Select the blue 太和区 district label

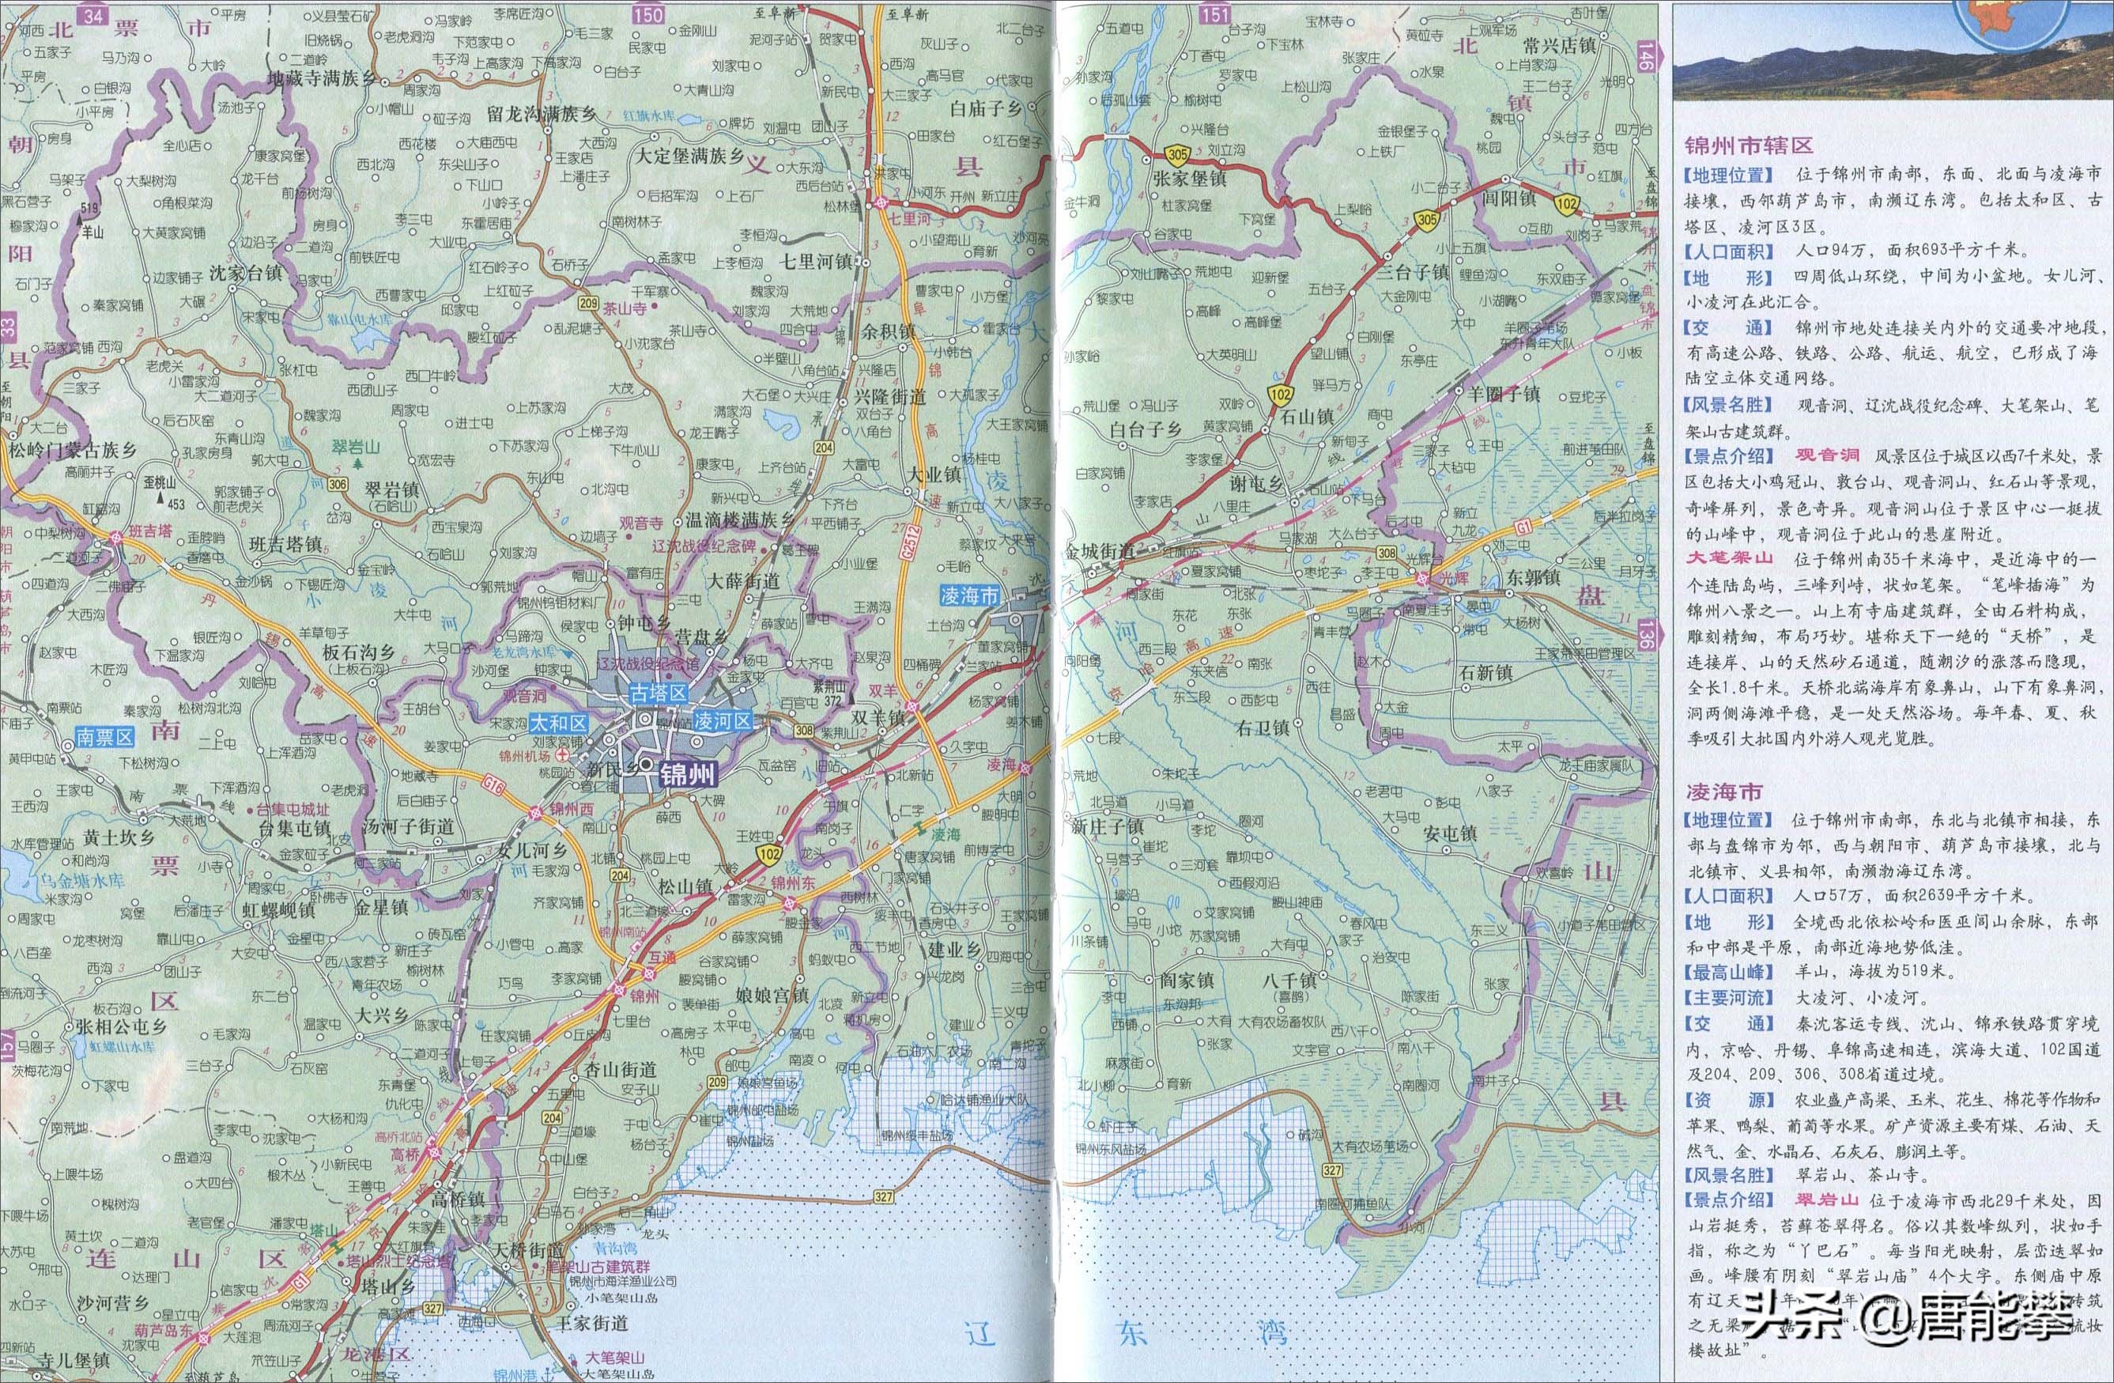pyautogui.click(x=558, y=722)
